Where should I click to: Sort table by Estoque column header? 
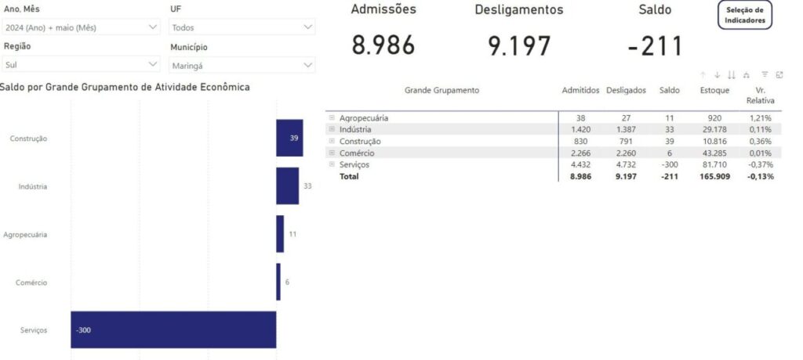[715, 91]
